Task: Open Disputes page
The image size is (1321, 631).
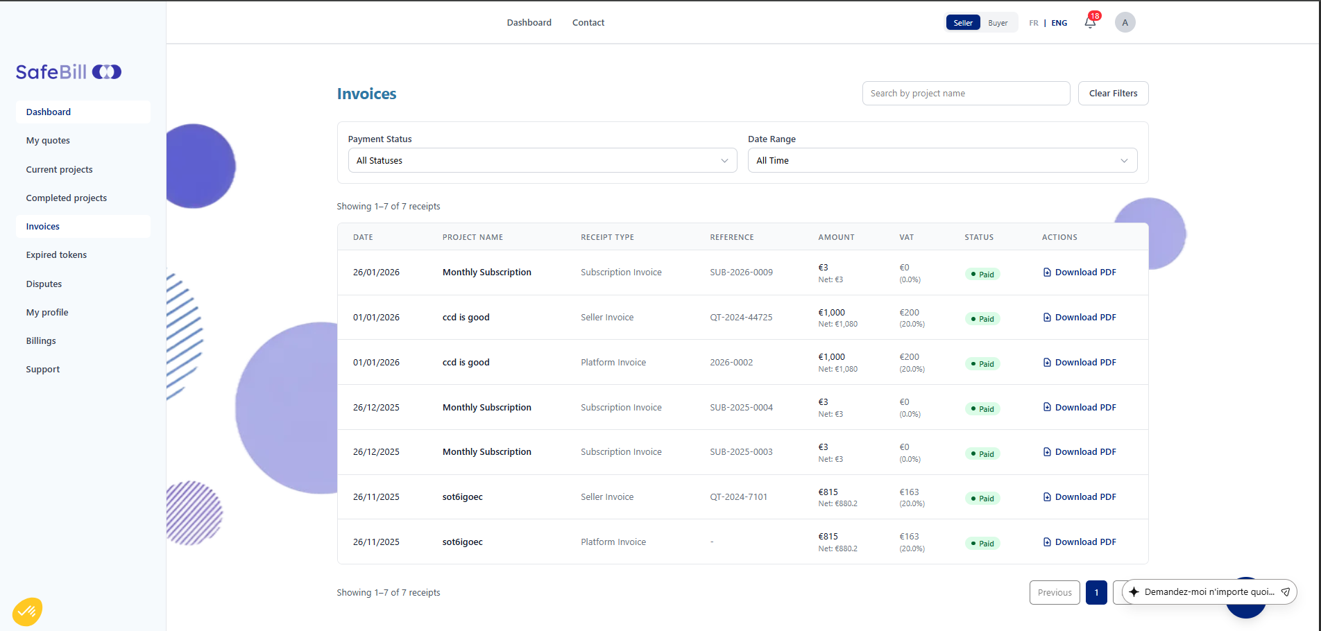Action: 83,284
